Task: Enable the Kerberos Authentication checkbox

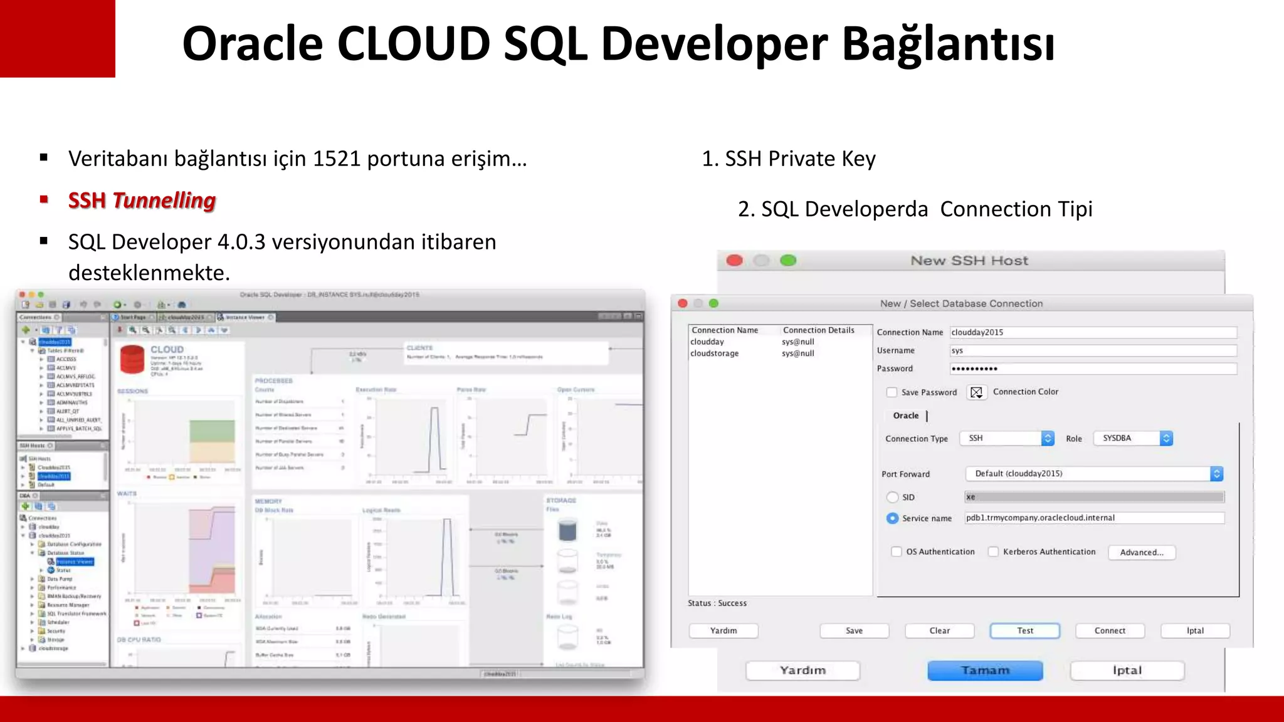Action: (993, 552)
